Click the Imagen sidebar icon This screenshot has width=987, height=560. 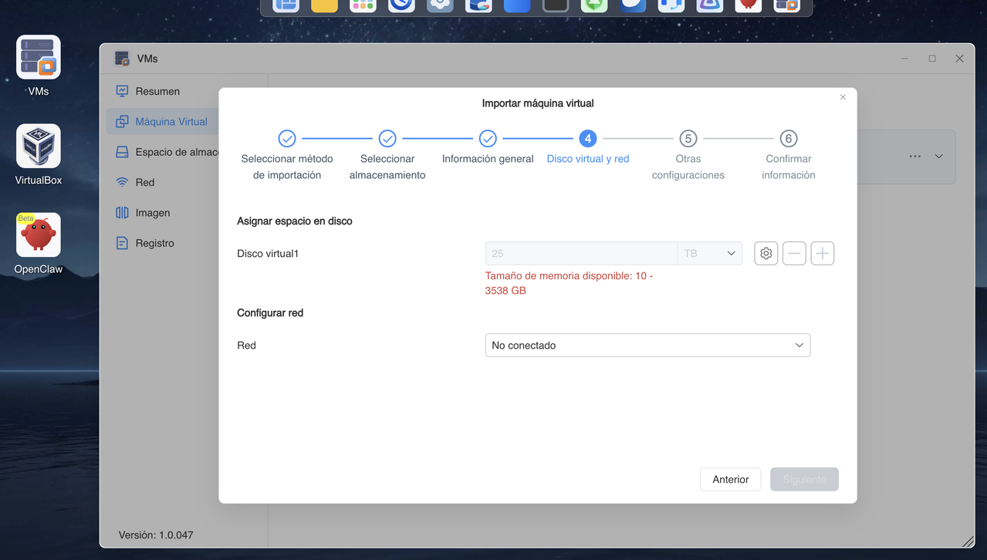click(x=122, y=213)
